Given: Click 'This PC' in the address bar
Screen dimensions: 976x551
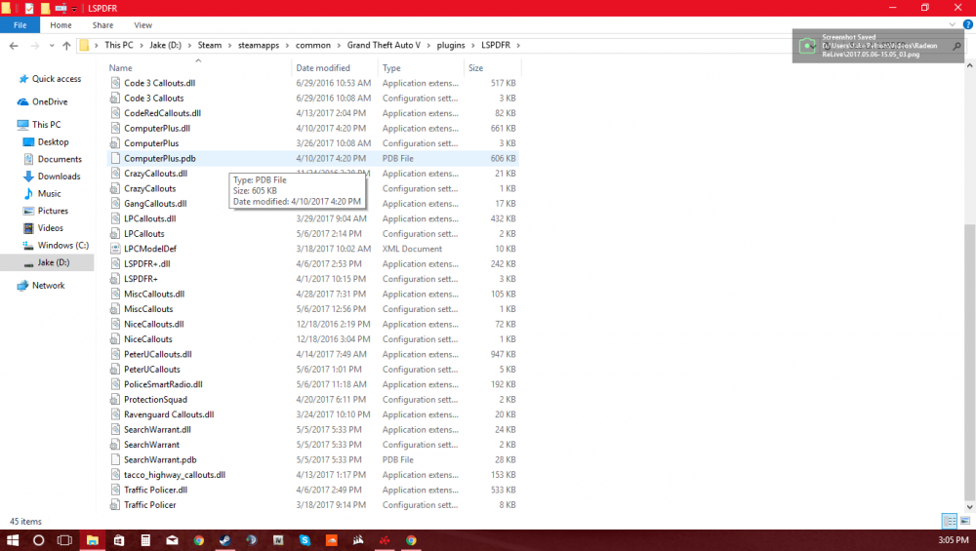Looking at the screenshot, I should 119,45.
